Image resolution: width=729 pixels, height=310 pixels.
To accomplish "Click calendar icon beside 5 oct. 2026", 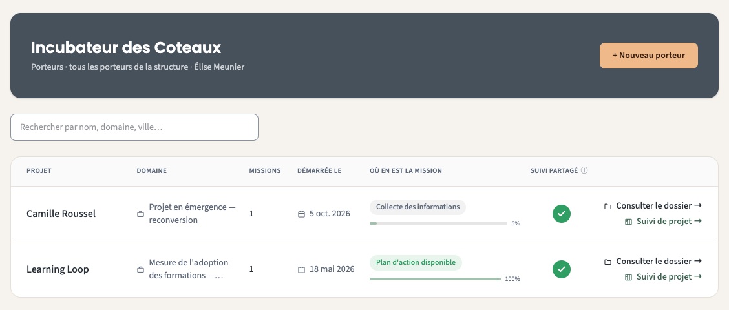I will 301,214.
